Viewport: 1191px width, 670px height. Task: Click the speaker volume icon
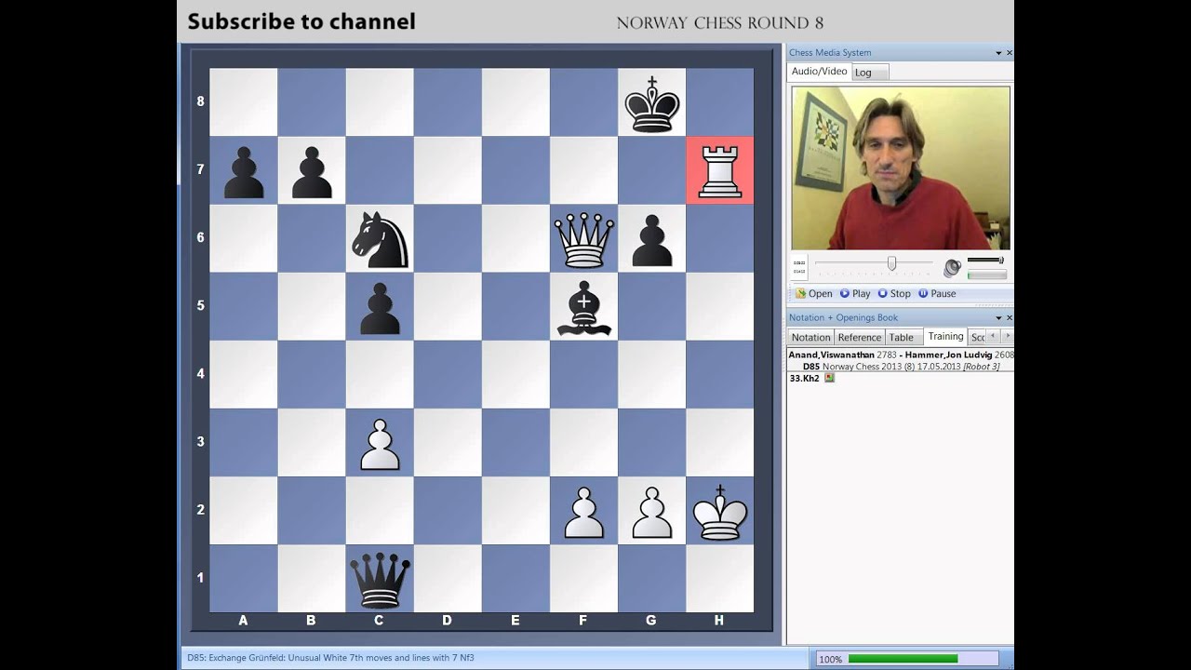coord(951,268)
